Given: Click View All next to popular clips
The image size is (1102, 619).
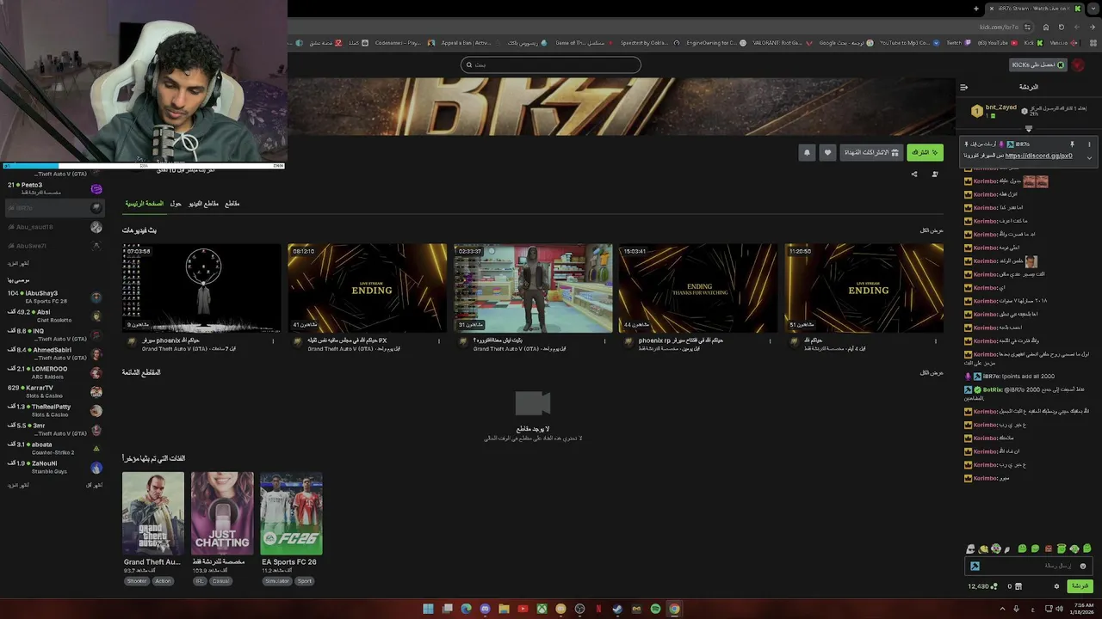Looking at the screenshot, I should (x=932, y=372).
